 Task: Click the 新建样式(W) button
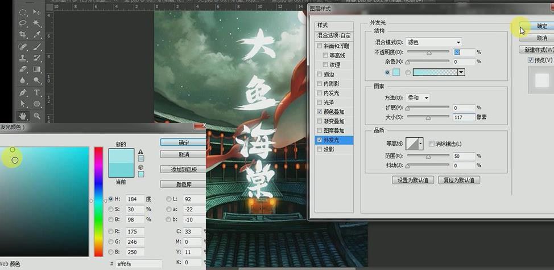(537, 50)
